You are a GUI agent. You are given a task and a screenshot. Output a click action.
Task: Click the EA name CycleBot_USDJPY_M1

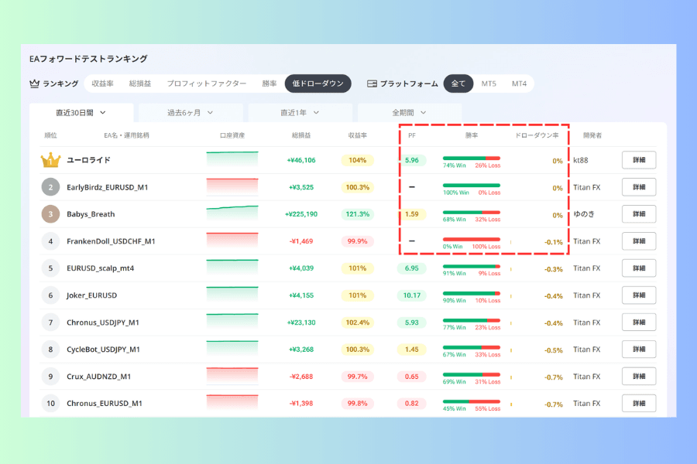(103, 350)
